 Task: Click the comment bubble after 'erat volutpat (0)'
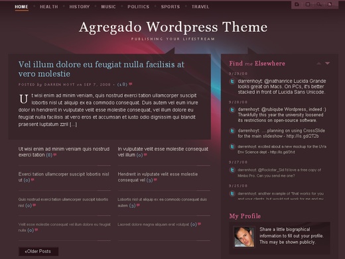coord(199,224)
